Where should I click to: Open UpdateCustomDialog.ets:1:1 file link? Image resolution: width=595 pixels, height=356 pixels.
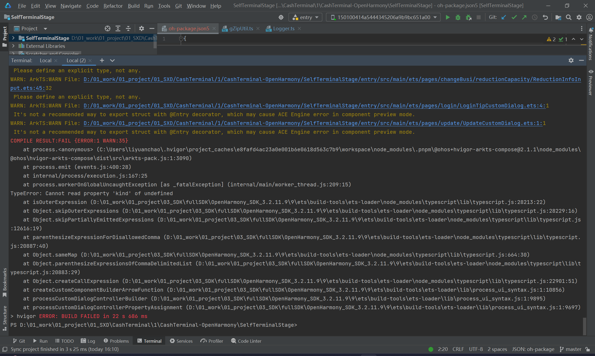click(313, 123)
